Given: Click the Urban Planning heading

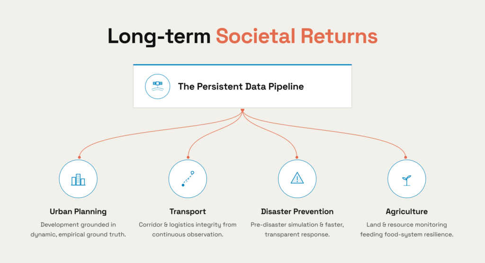Looking at the screenshot, I should [x=78, y=212].
